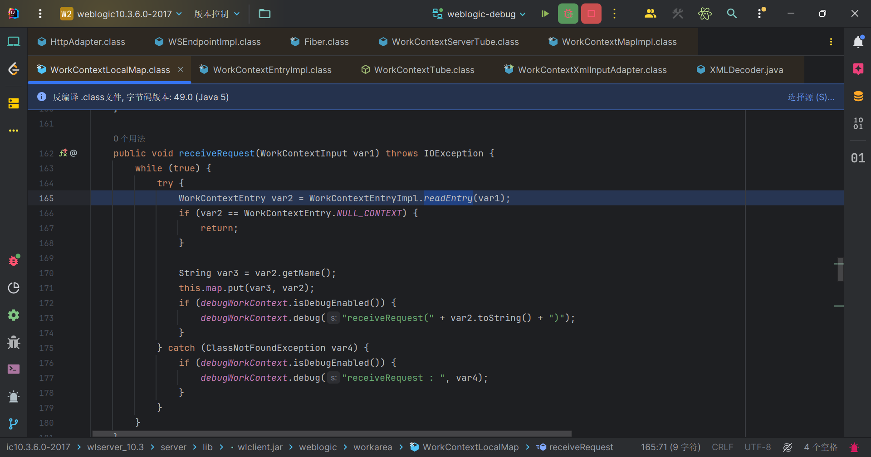
Task: Stop the running process with red stop button
Action: (591, 14)
